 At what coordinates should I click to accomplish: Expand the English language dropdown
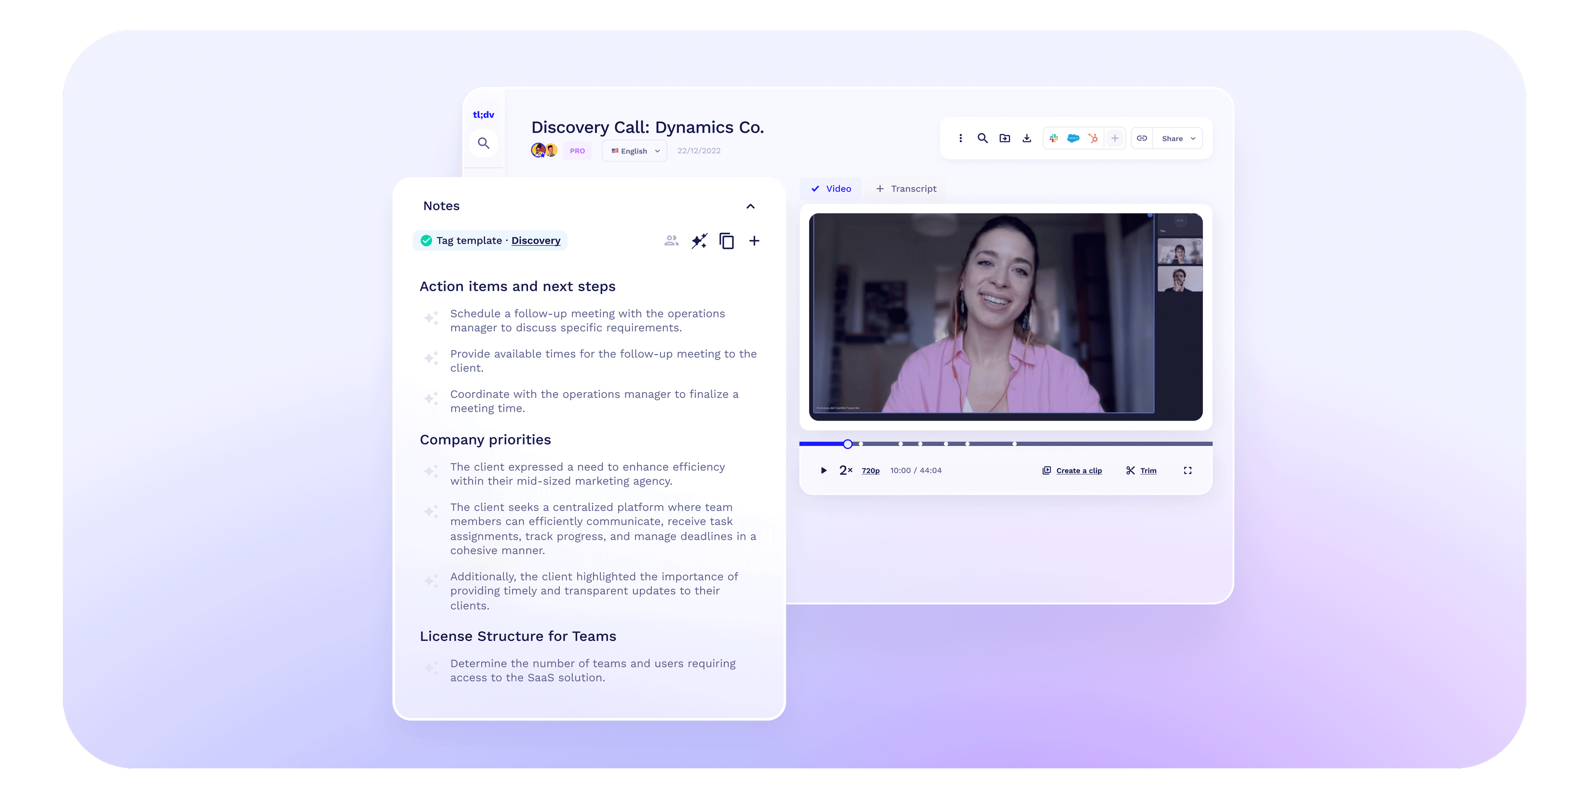(635, 151)
